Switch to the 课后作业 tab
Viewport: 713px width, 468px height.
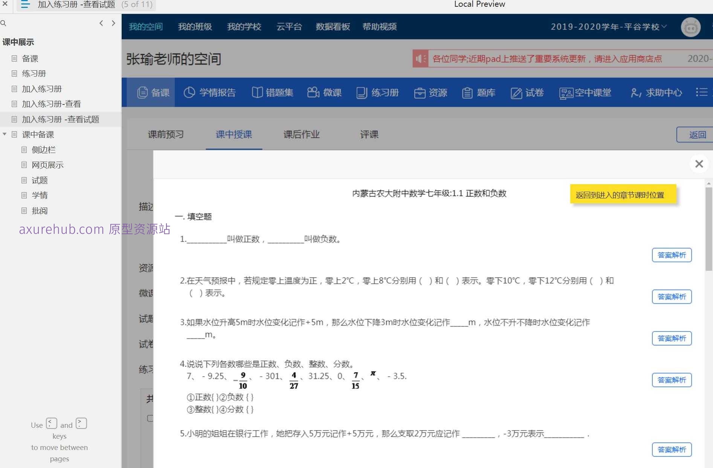point(301,135)
